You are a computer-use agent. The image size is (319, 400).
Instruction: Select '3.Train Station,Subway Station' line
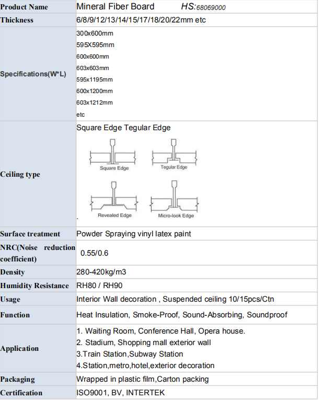click(x=130, y=354)
